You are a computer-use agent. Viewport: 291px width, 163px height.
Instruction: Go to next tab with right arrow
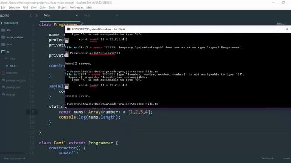(x=36, y=16)
